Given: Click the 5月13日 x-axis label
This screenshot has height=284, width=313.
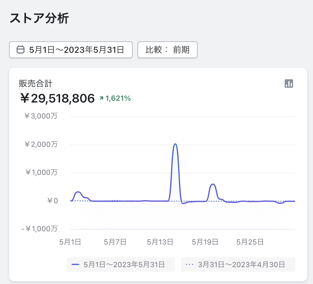Looking at the screenshot, I should pos(160,241).
